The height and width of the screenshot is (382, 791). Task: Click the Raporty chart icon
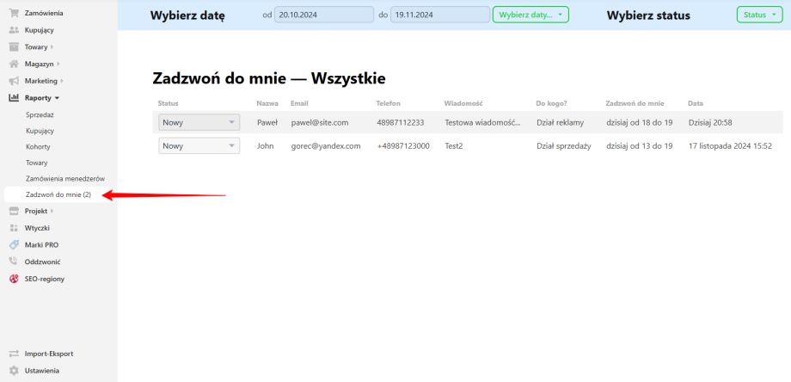[14, 98]
